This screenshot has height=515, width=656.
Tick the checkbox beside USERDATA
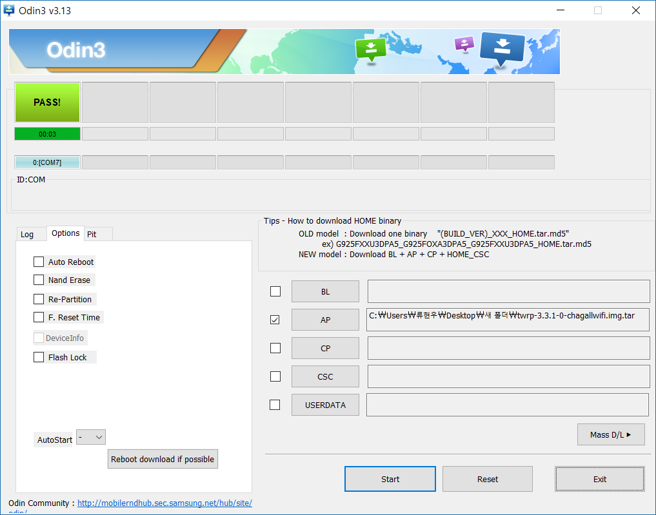275,405
